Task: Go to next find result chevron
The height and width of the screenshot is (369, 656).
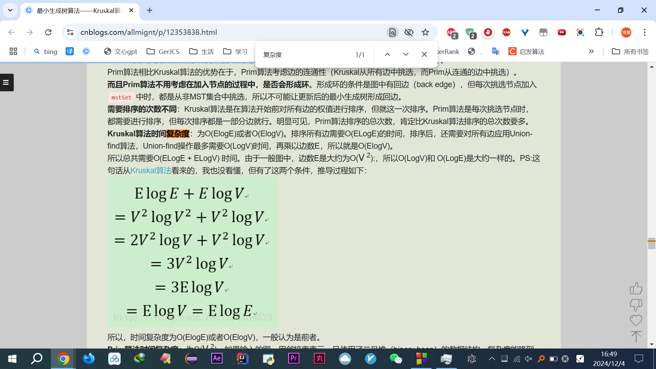Action: [406, 54]
